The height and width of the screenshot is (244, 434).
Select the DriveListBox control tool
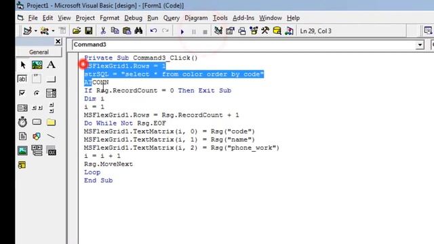(x=37, y=122)
